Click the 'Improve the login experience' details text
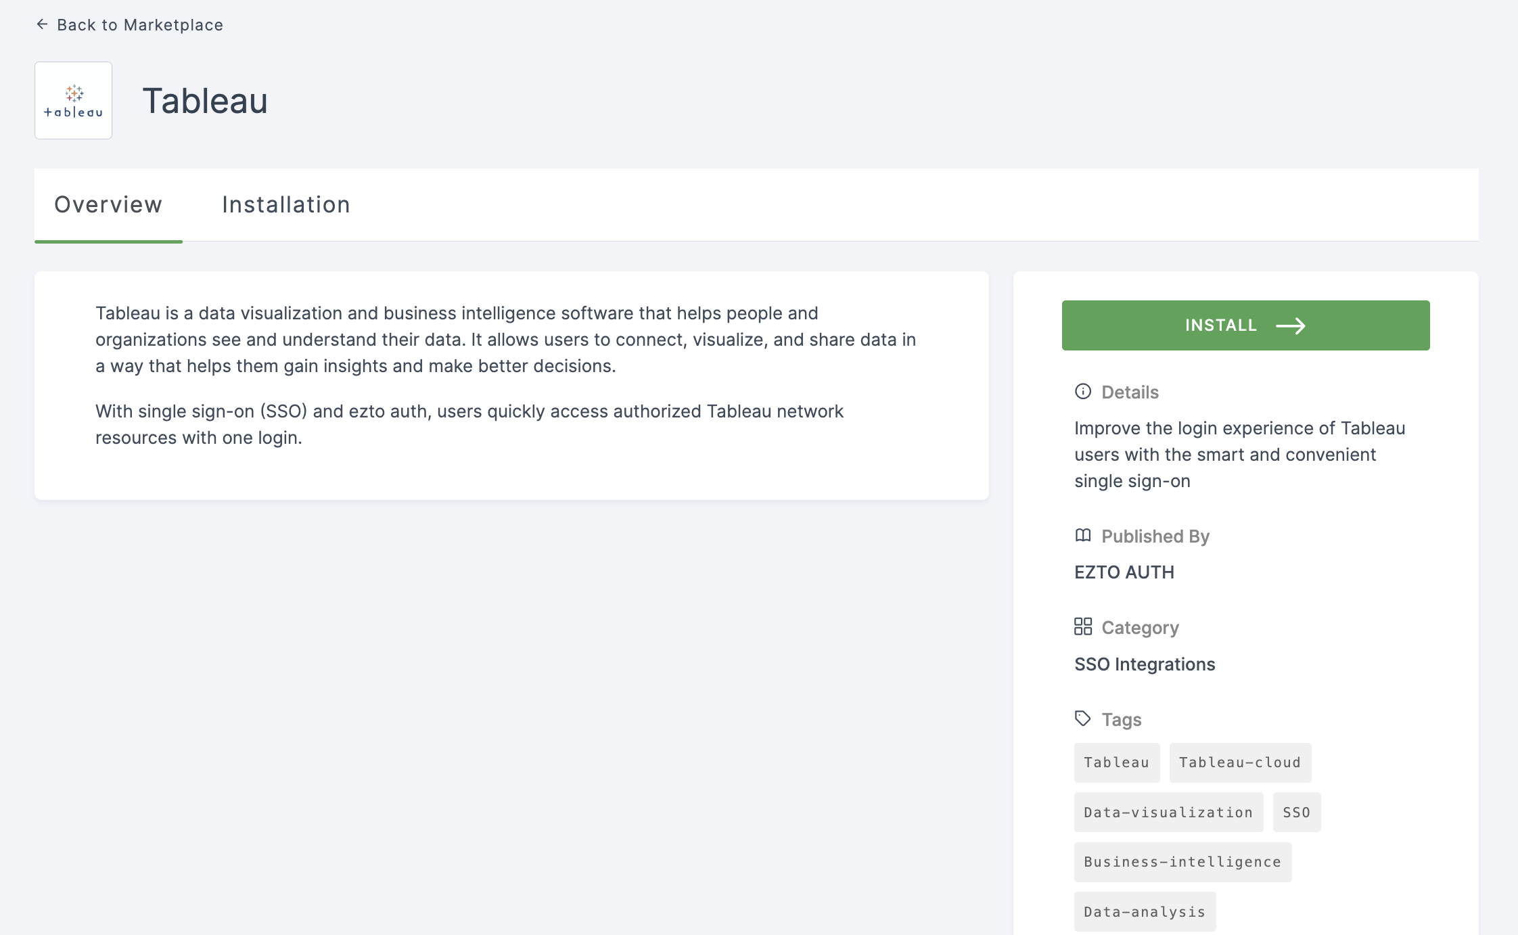This screenshot has width=1518, height=935. [1239, 455]
